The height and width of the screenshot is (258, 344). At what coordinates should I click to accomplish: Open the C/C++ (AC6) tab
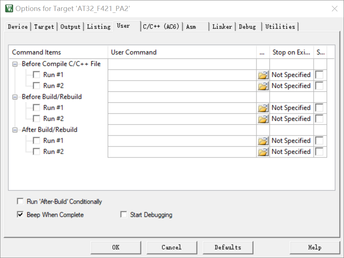click(x=161, y=27)
